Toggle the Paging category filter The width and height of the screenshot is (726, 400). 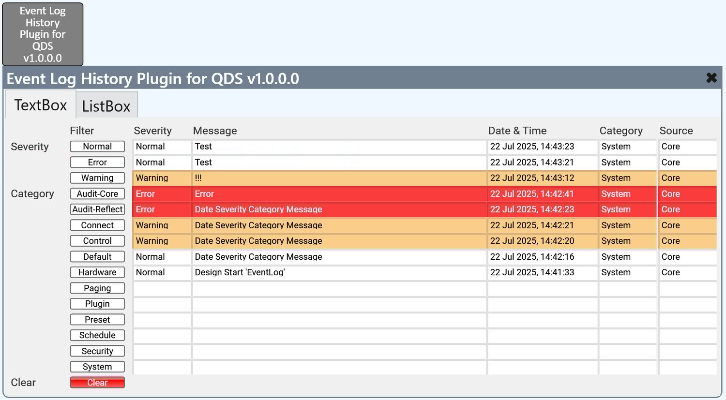[97, 288]
